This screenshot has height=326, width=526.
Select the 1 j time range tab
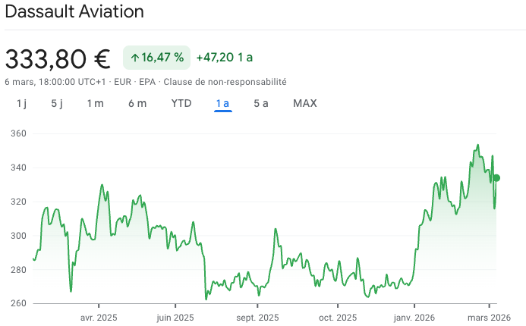[21, 104]
